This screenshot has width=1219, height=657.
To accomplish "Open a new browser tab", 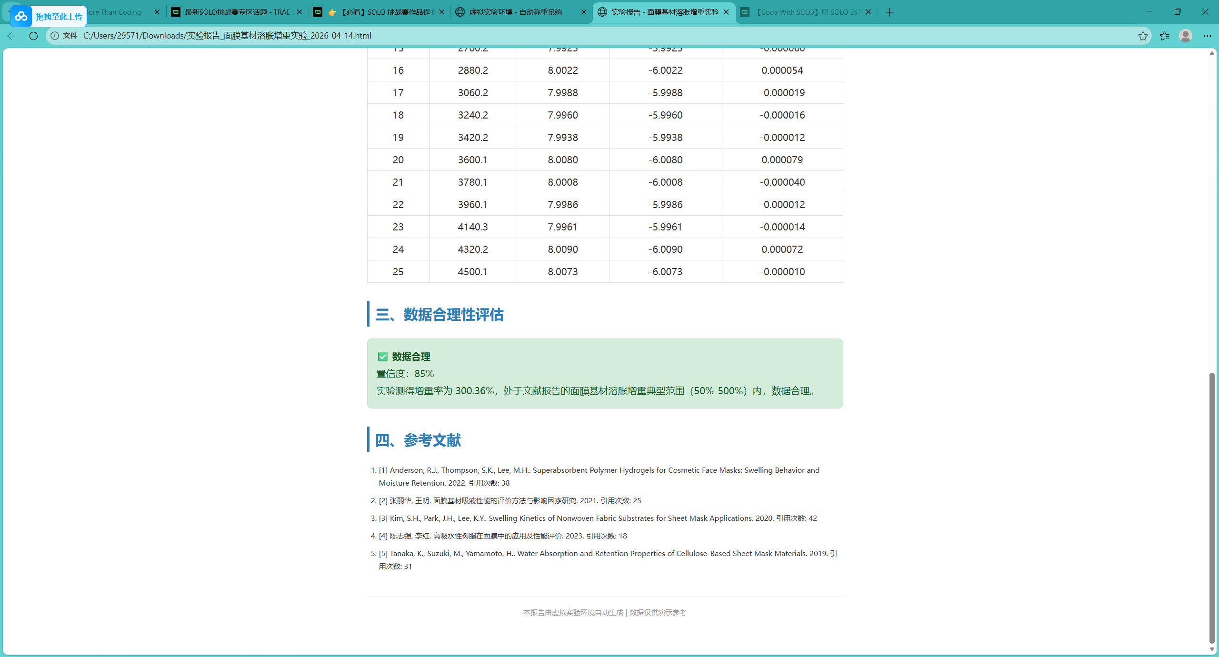I will click(x=889, y=12).
